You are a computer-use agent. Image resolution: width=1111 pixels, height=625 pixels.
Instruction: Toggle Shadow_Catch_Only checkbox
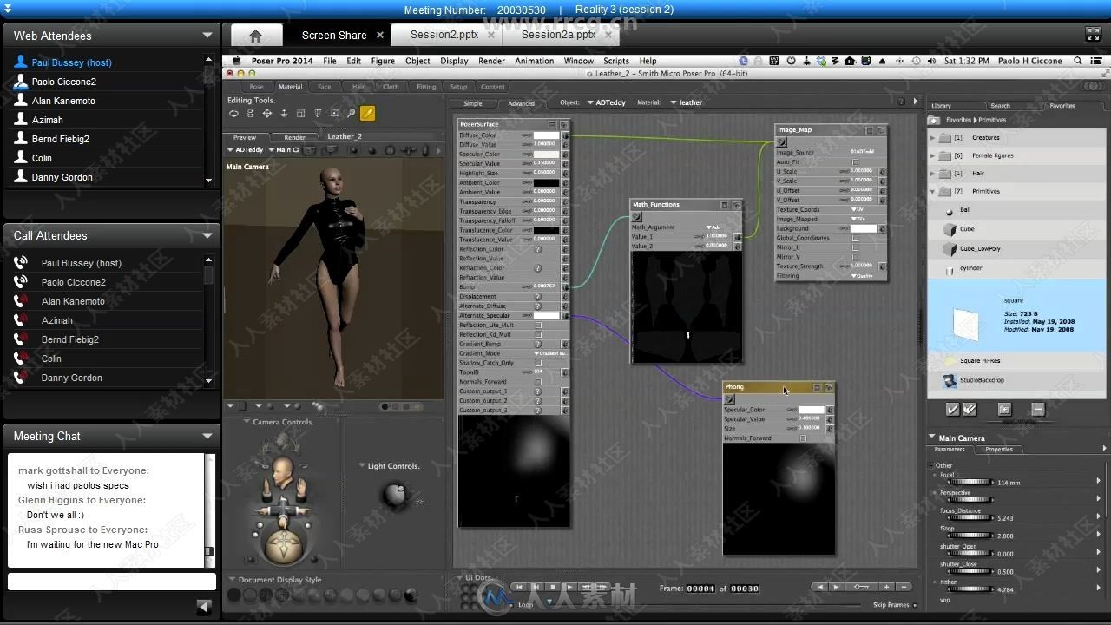pyautogui.click(x=538, y=363)
